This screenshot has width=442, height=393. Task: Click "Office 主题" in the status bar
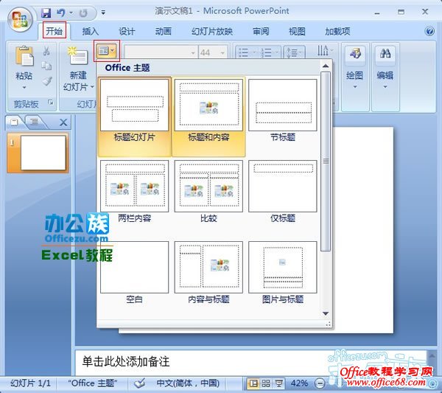92,383
